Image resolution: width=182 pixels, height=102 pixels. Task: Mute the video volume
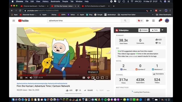pos(31,78)
